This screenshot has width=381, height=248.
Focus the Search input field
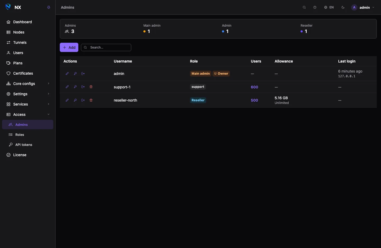[106, 47]
